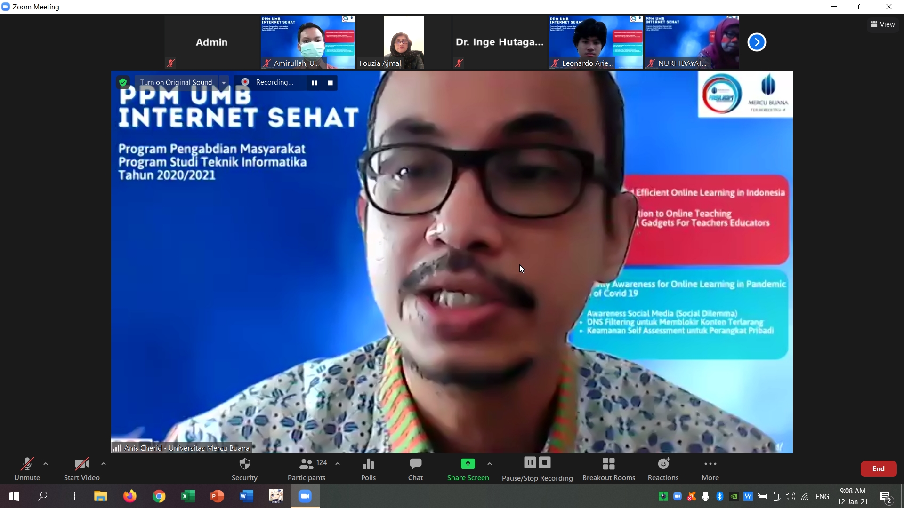This screenshot has height=508, width=904.
Task: Select the Dr. Inge Hutaga... participant tile
Action: coord(500,42)
